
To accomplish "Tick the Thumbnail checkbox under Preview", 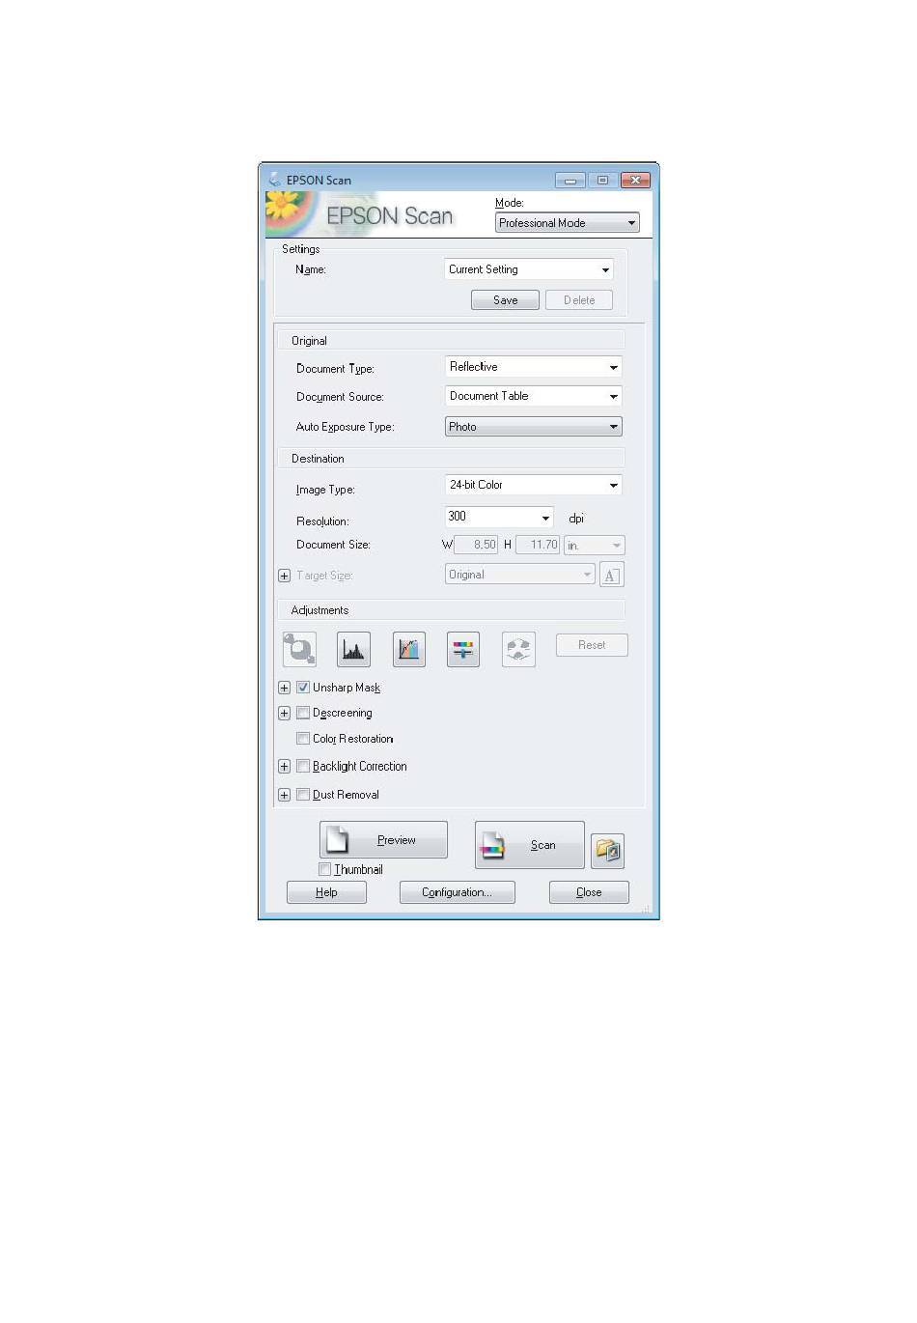I will click(325, 869).
